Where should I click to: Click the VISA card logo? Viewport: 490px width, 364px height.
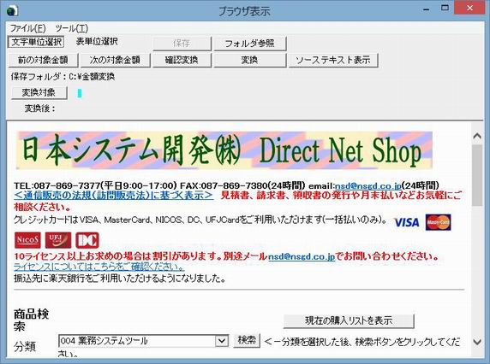click(407, 222)
